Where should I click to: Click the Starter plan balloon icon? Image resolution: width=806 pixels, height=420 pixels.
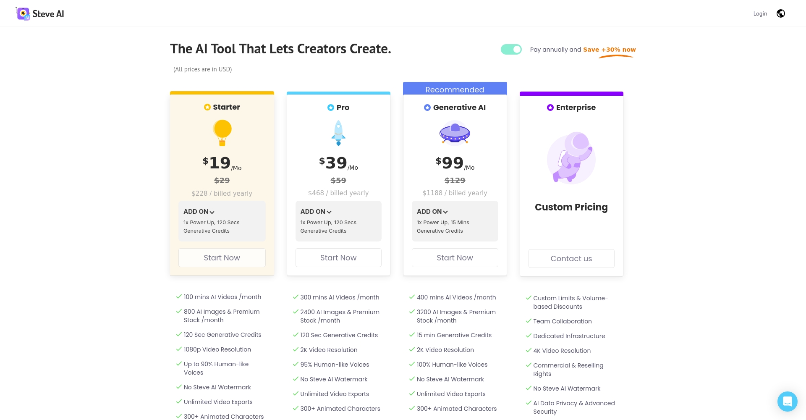coord(222,133)
